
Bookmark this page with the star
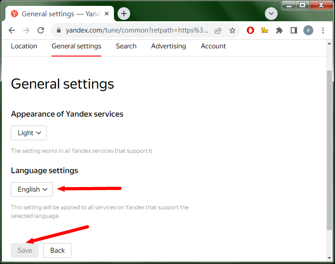[x=232, y=30]
